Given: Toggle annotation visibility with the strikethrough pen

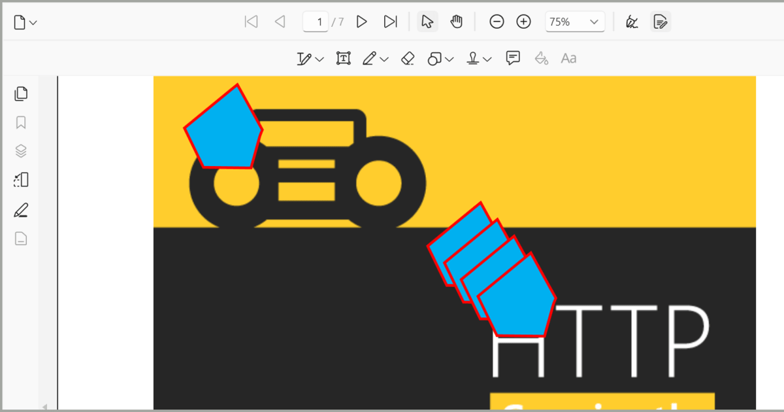Looking at the screenshot, I should [632, 22].
